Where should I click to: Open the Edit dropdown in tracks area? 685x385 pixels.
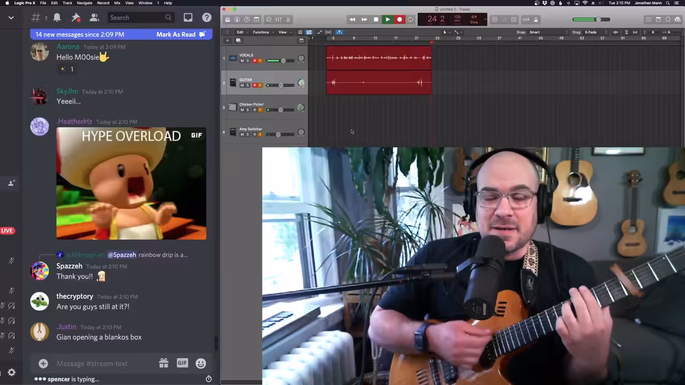click(241, 32)
